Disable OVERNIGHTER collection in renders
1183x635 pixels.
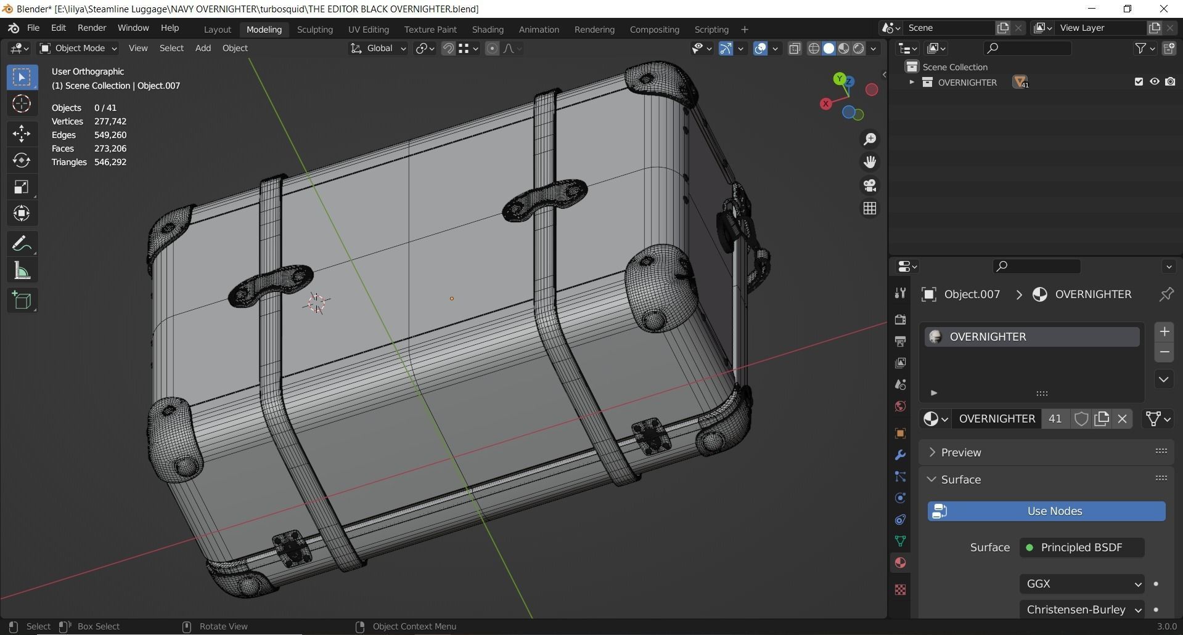tap(1170, 82)
